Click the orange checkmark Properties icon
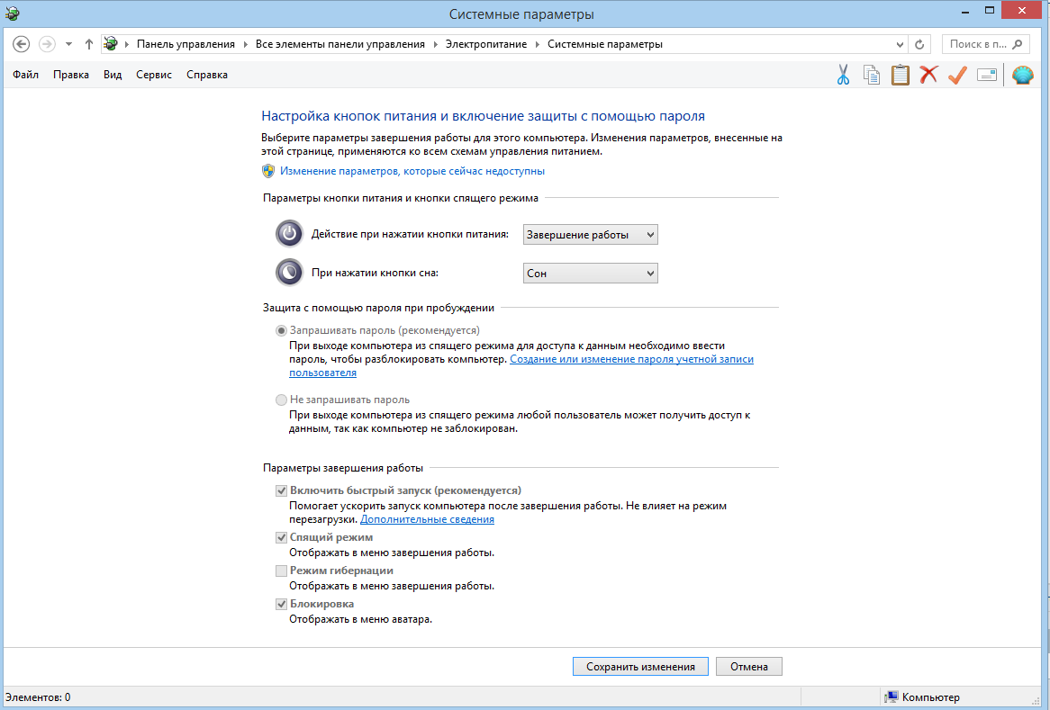Viewport: 1050px width, 710px height. tap(957, 75)
